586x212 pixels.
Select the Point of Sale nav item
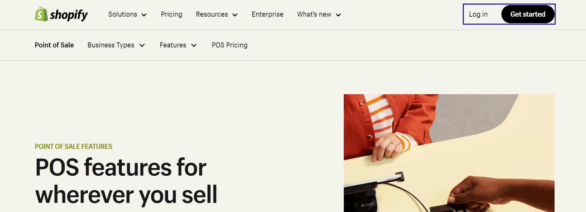click(54, 45)
